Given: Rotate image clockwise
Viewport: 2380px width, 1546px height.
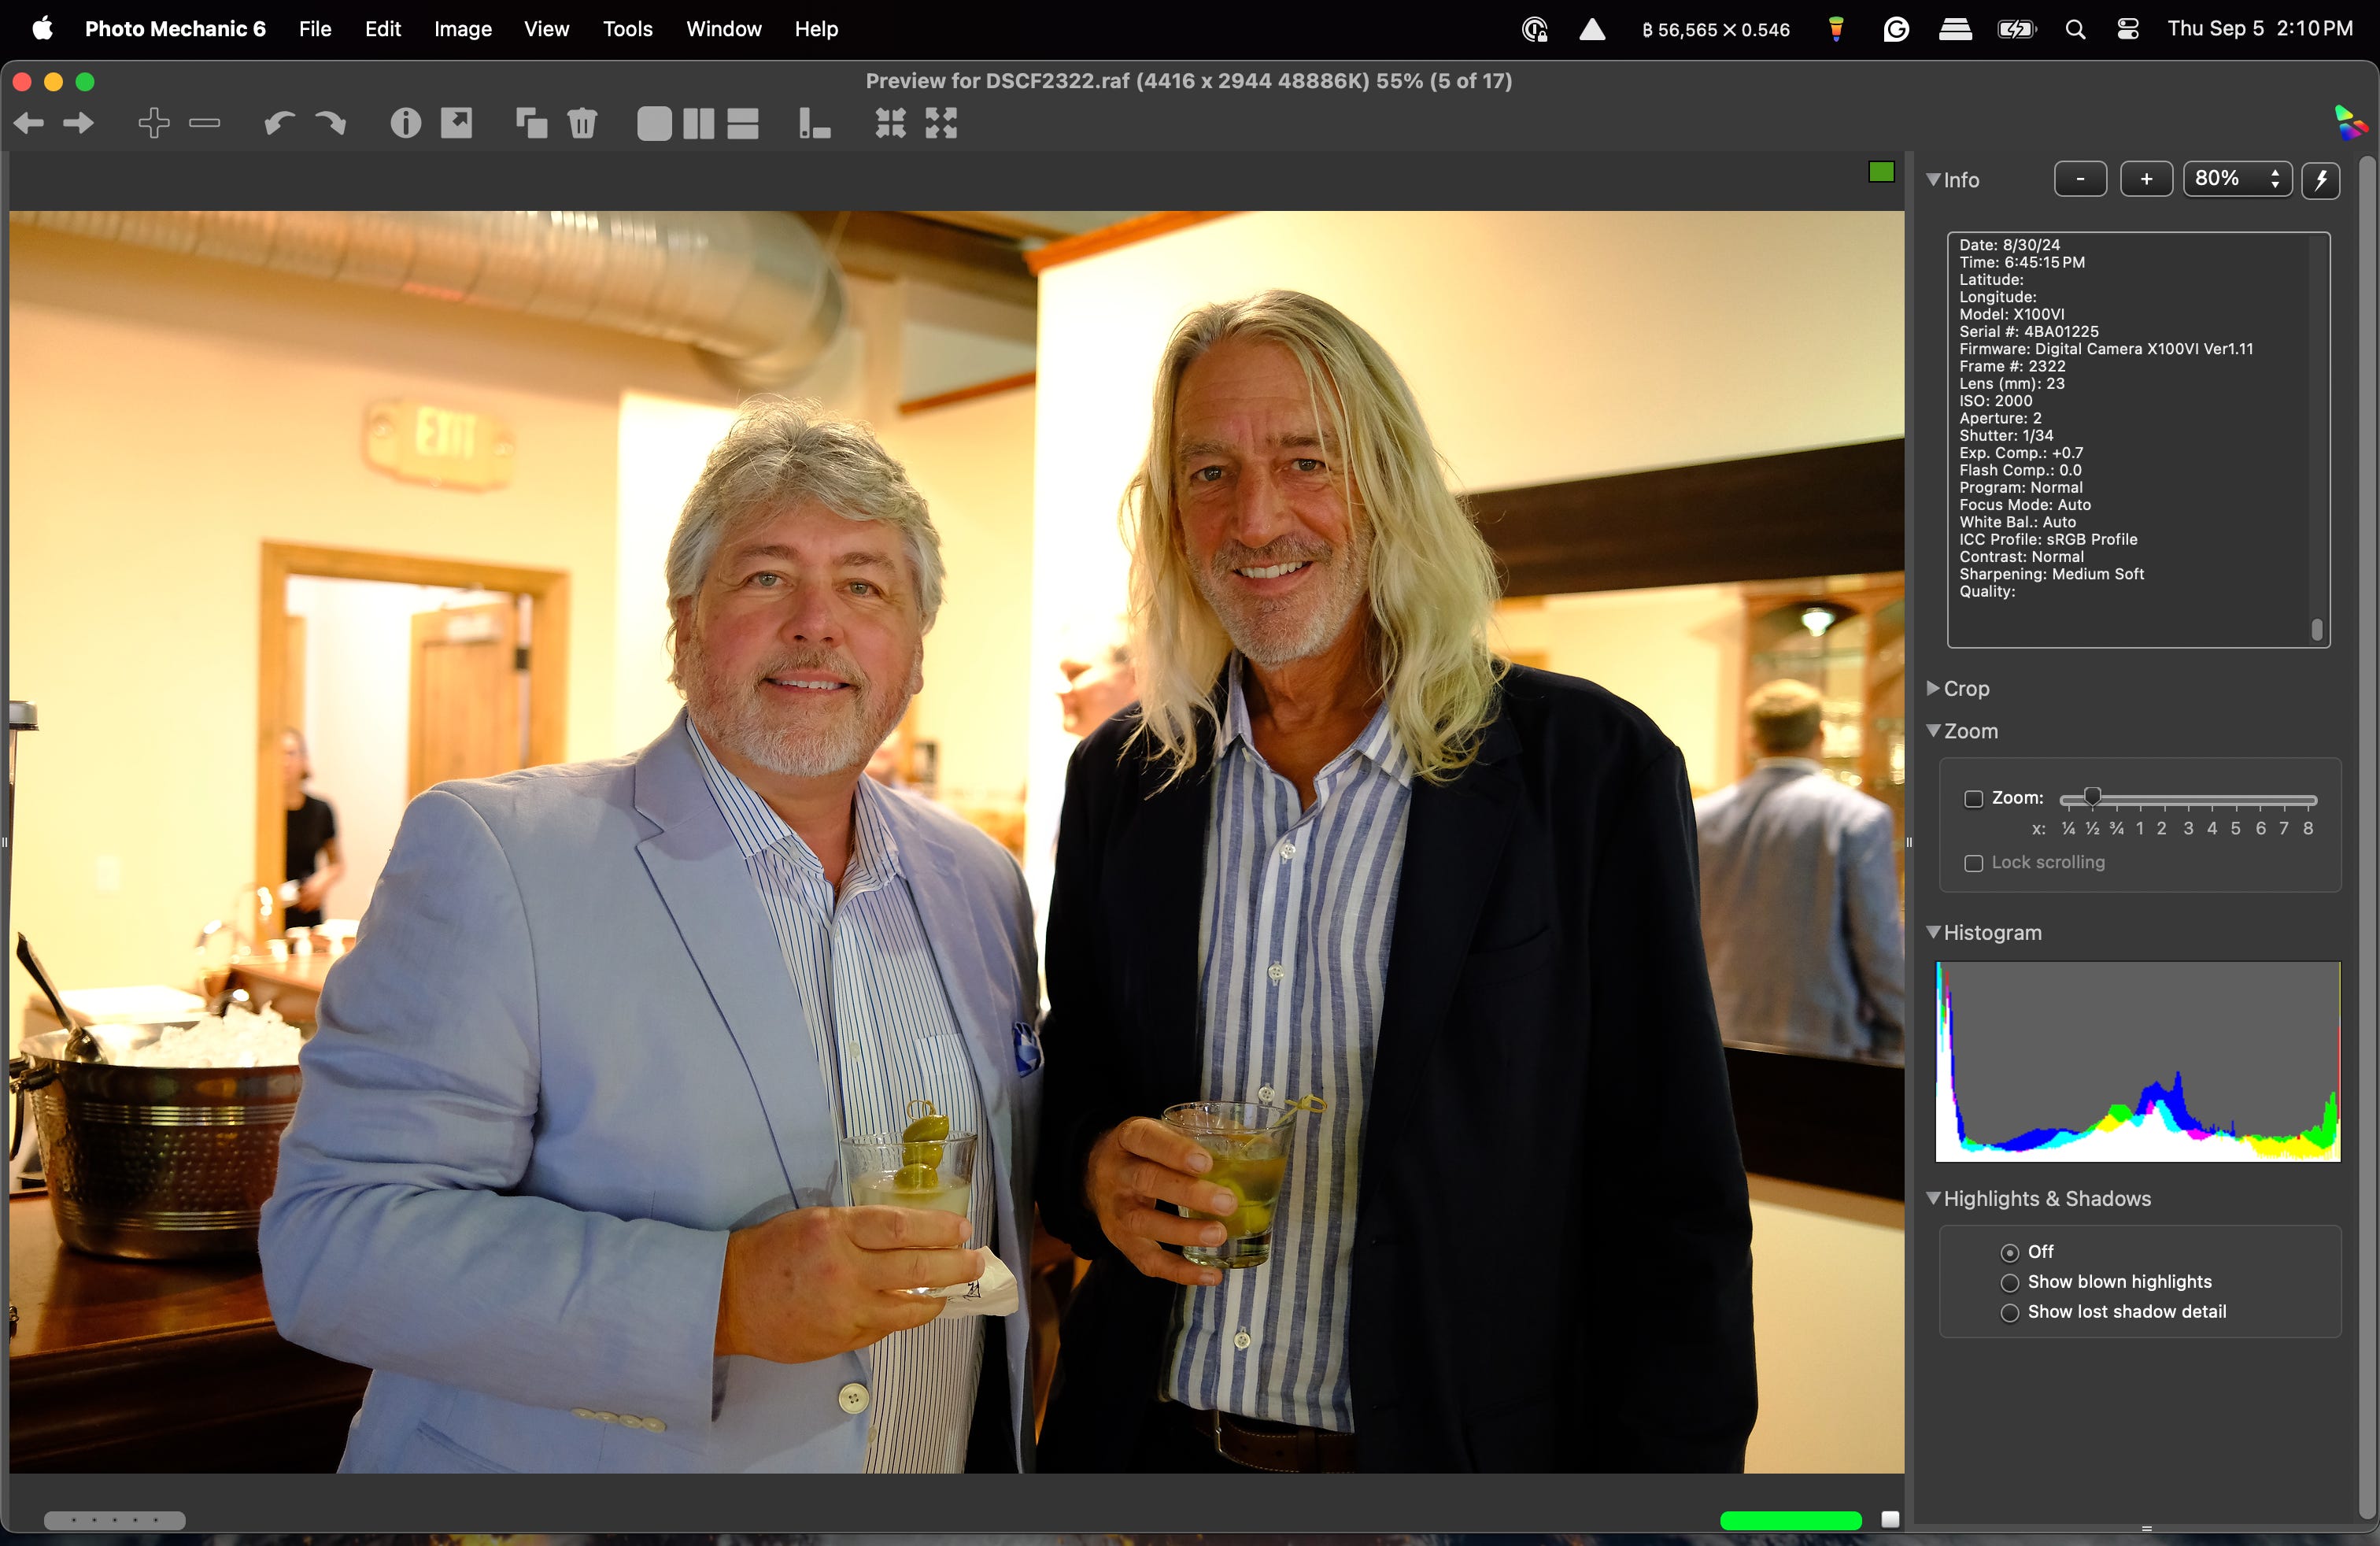Looking at the screenshot, I should pyautogui.click(x=331, y=124).
